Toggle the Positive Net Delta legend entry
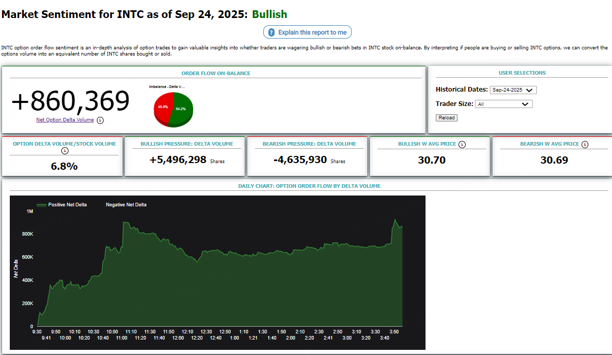Image resolution: width=612 pixels, height=355 pixels. coord(62,205)
